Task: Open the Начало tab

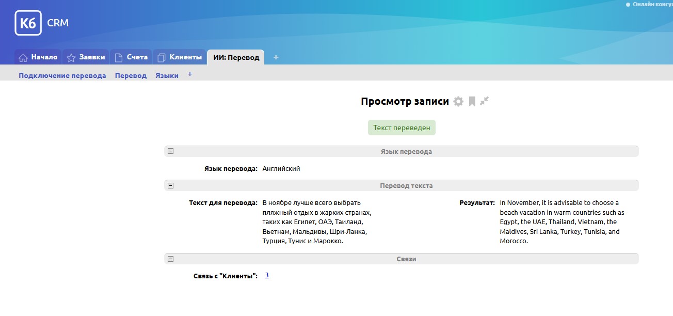Action: [x=38, y=57]
